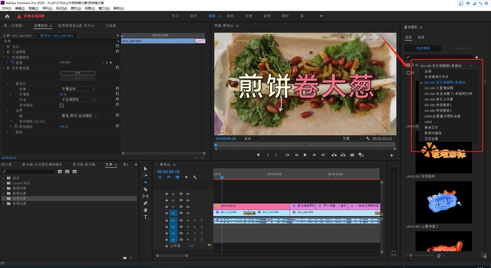Open the 帧 稳定,裁切,自动缩放 dropdown

click(x=79, y=115)
